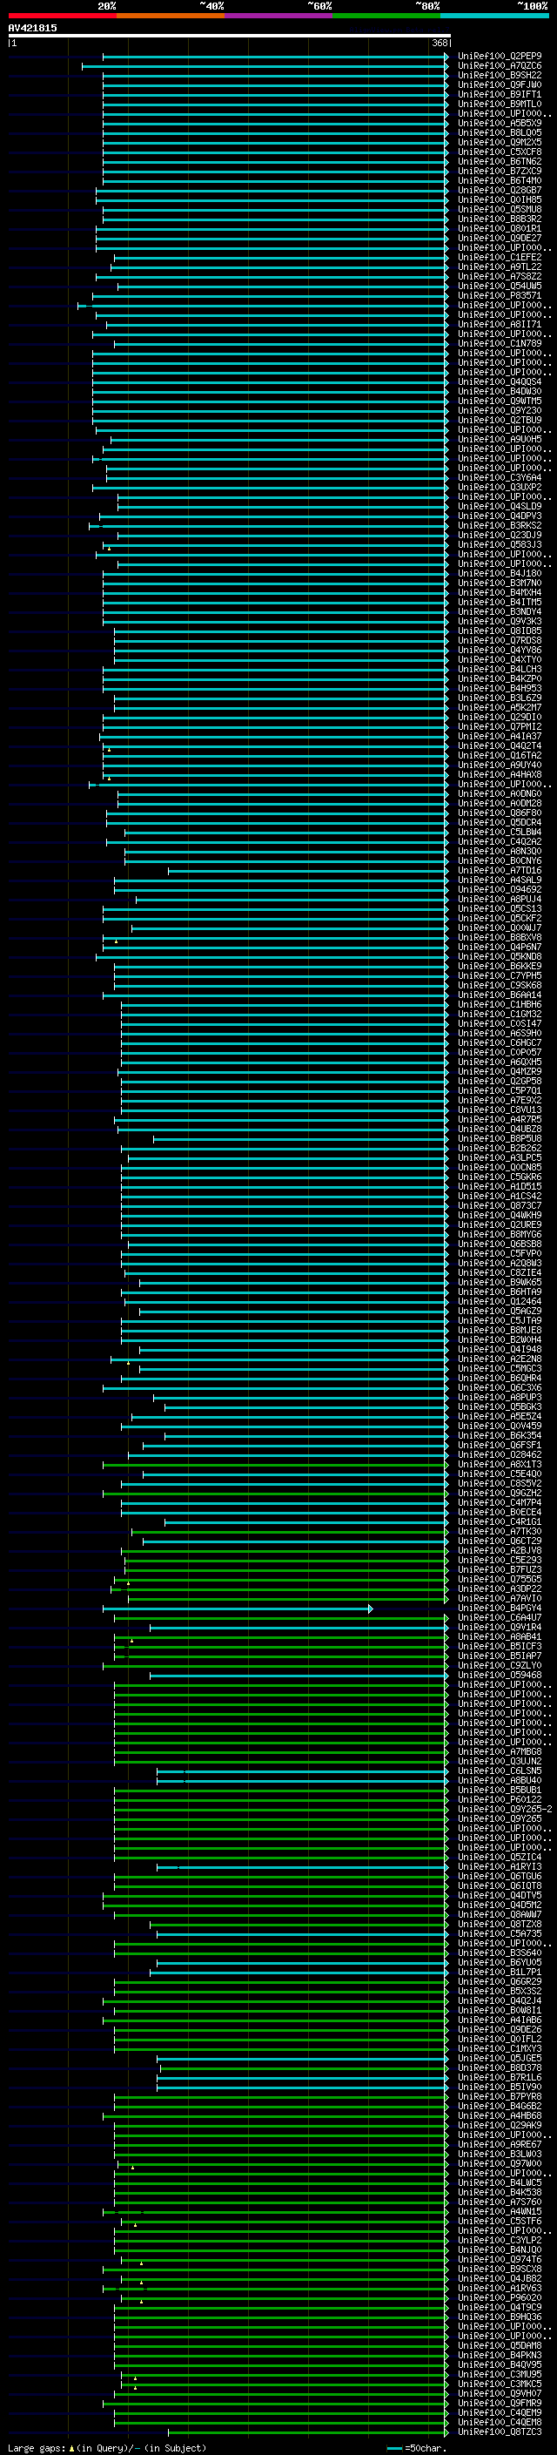
Task: Select the UniRef100_P83571 label
Action: pyautogui.click(x=500, y=295)
